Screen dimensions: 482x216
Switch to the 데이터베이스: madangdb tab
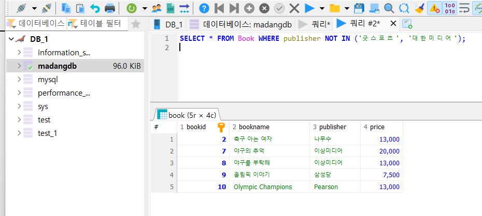[240, 24]
